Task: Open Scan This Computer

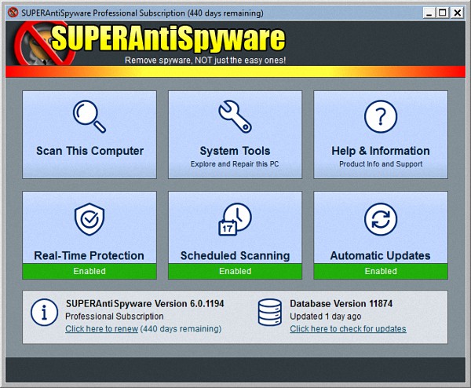Action: click(89, 151)
